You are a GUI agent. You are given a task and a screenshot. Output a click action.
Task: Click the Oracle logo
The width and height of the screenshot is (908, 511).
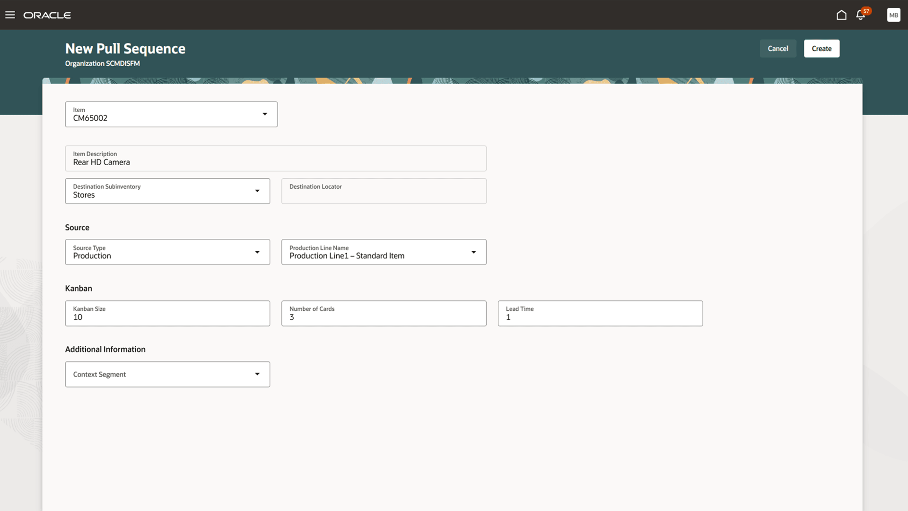click(47, 15)
